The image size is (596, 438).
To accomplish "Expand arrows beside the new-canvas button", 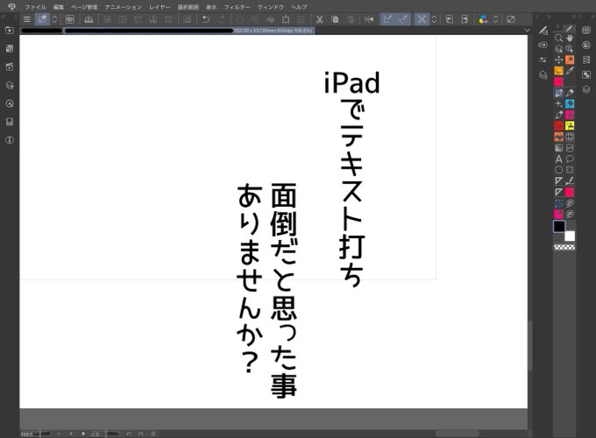I will coord(54,19).
